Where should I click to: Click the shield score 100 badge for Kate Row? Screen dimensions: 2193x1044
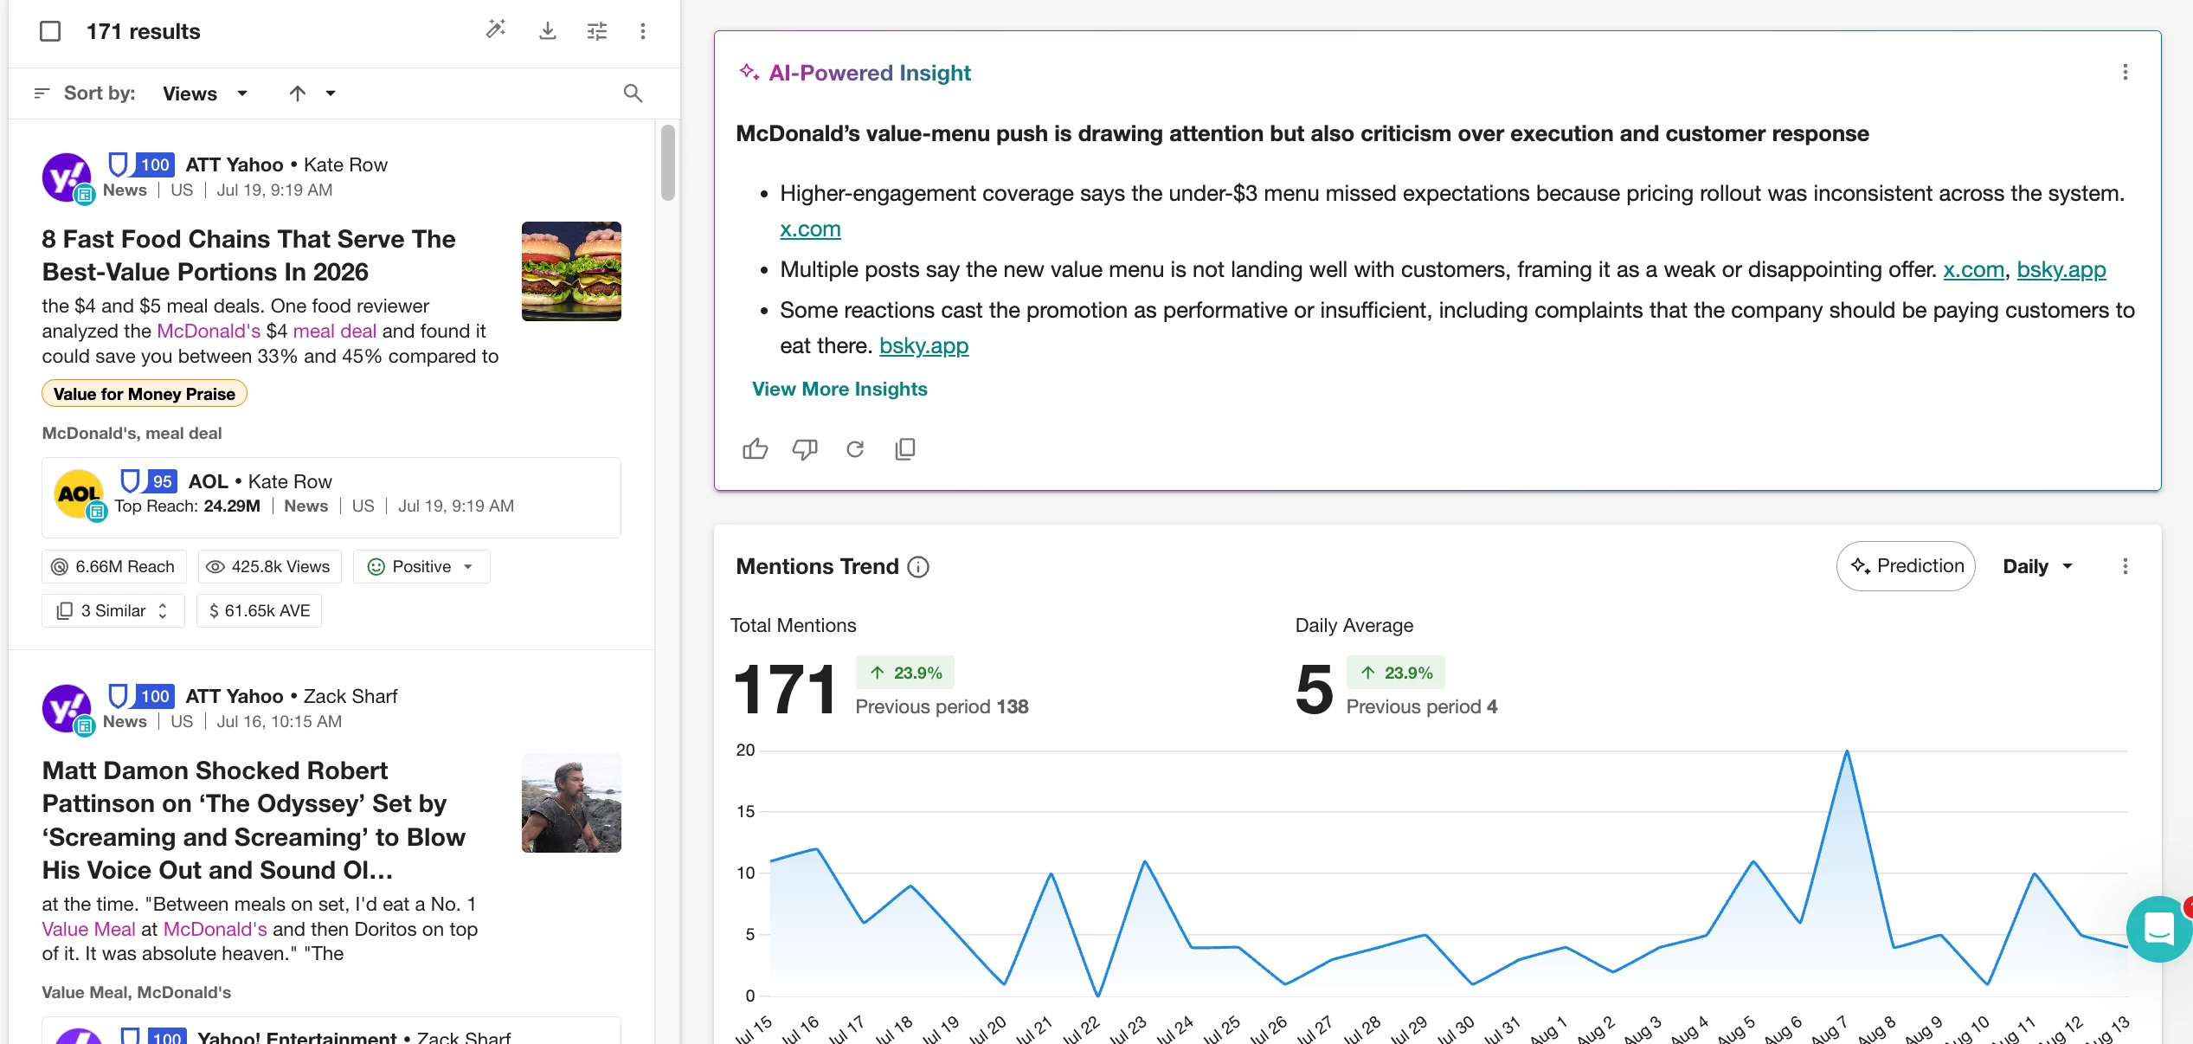pyautogui.click(x=142, y=164)
